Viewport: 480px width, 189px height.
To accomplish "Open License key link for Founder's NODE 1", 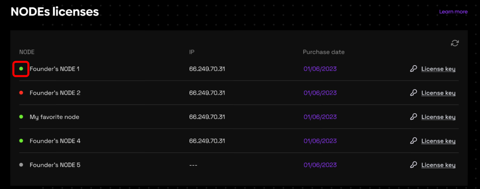I will (x=438, y=69).
